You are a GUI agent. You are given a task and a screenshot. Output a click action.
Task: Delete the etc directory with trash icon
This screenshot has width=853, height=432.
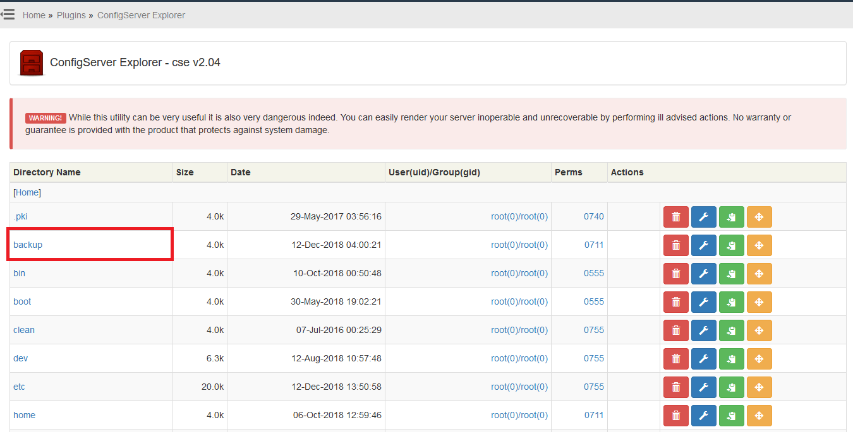(676, 387)
